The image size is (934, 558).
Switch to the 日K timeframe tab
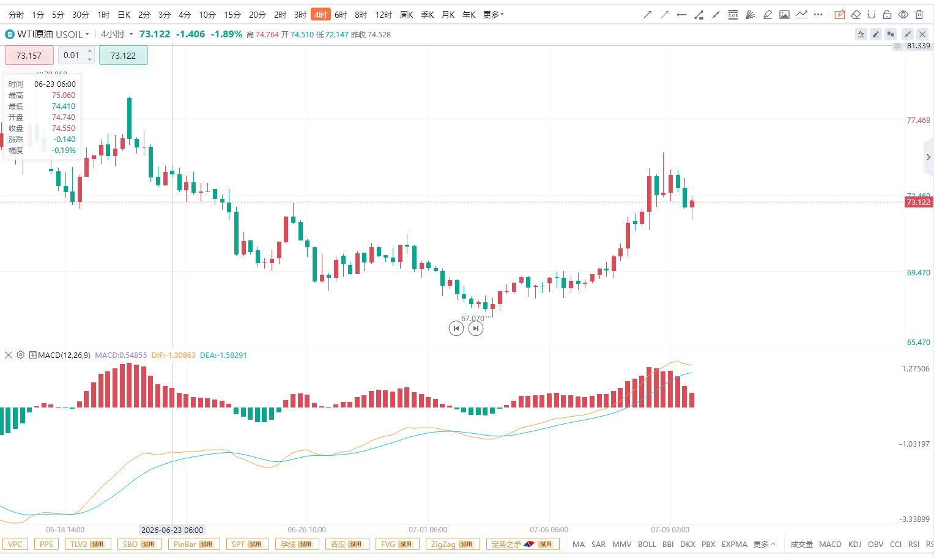[124, 15]
